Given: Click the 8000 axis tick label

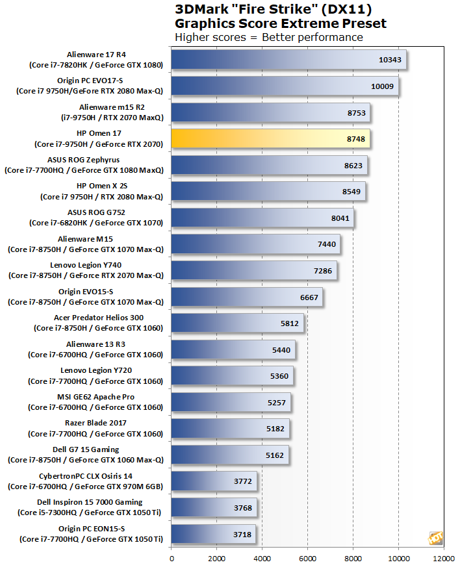Looking at the screenshot, I should 353,559.
